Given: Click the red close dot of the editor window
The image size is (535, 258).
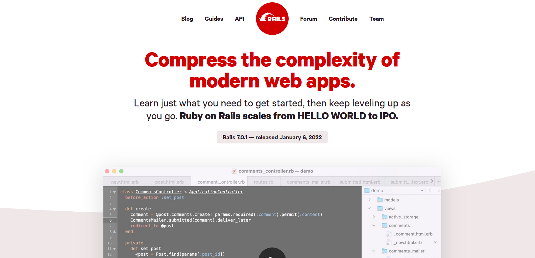Looking at the screenshot, I should 107,171.
